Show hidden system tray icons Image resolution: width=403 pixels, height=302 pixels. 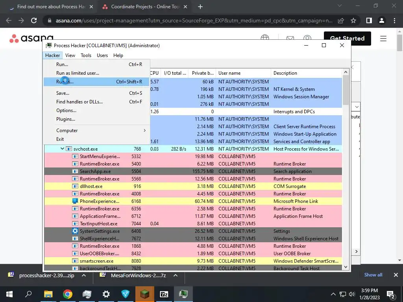point(333,294)
